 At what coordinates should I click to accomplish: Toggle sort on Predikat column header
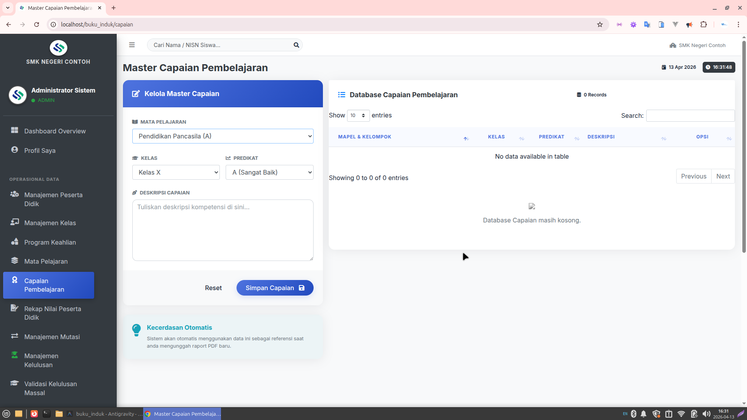click(x=551, y=137)
